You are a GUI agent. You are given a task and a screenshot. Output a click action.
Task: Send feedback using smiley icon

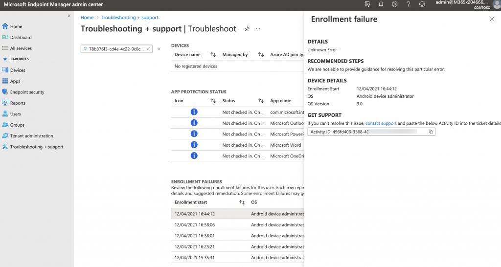(422, 4)
